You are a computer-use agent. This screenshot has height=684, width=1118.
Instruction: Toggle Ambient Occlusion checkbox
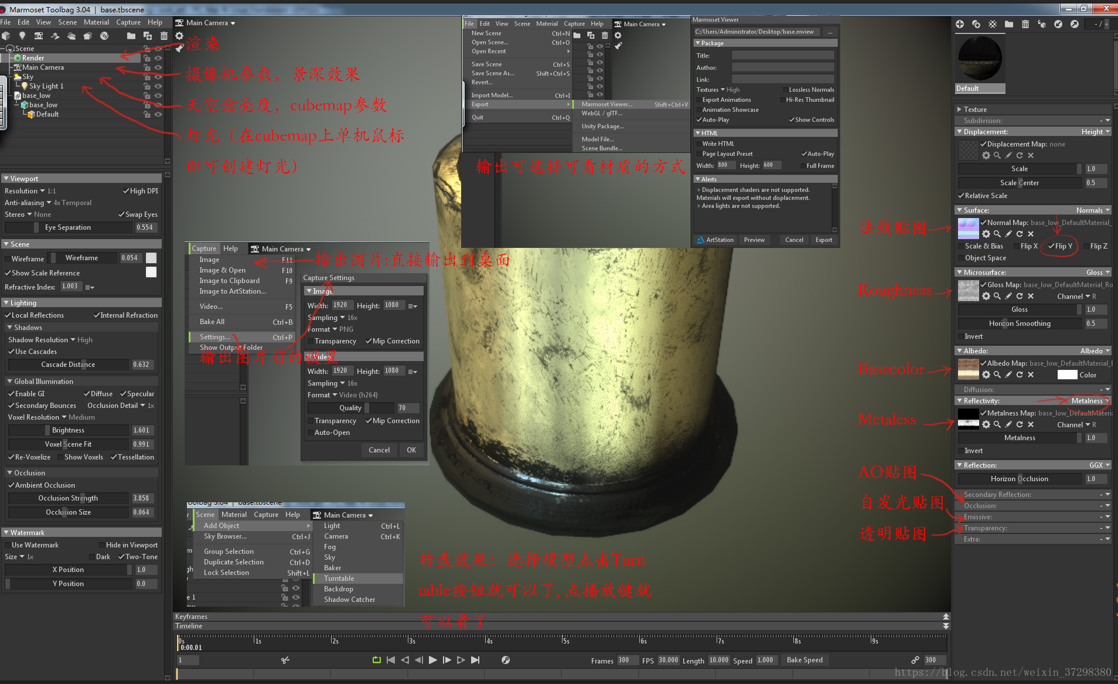pyautogui.click(x=42, y=485)
